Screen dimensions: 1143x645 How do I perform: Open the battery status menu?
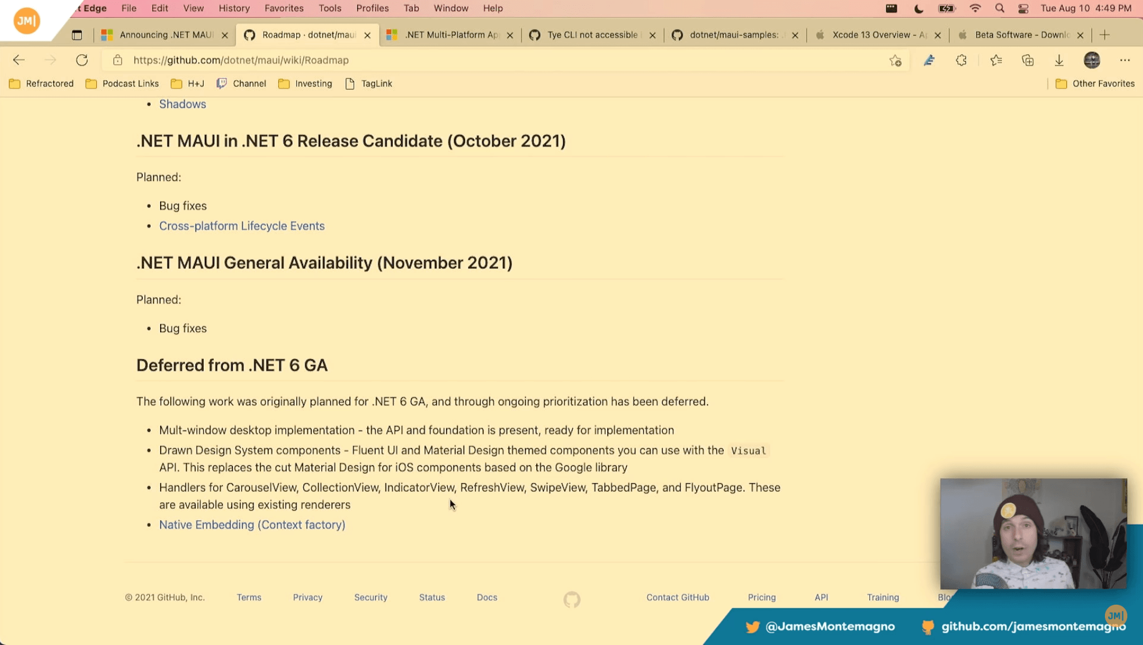point(947,8)
